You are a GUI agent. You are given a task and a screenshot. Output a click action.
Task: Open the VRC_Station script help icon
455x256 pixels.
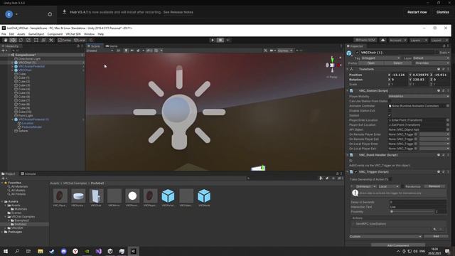[x=439, y=90]
